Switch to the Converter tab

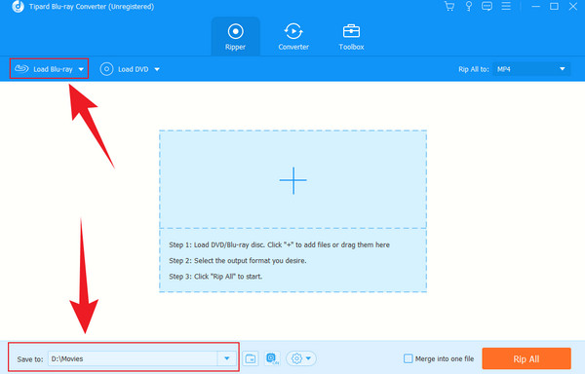click(293, 37)
